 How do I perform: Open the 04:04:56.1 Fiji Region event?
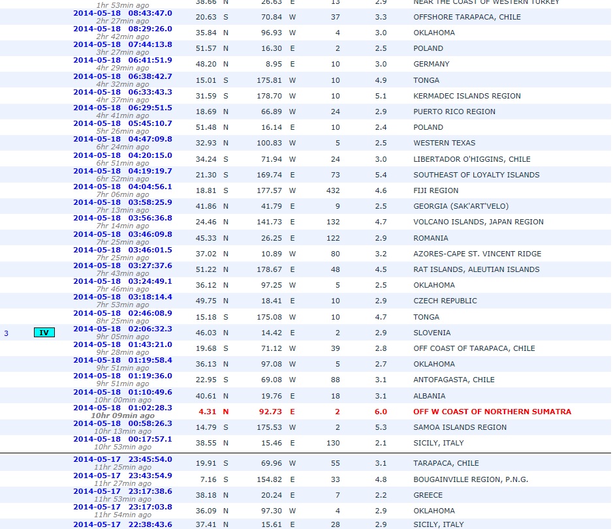(122, 187)
